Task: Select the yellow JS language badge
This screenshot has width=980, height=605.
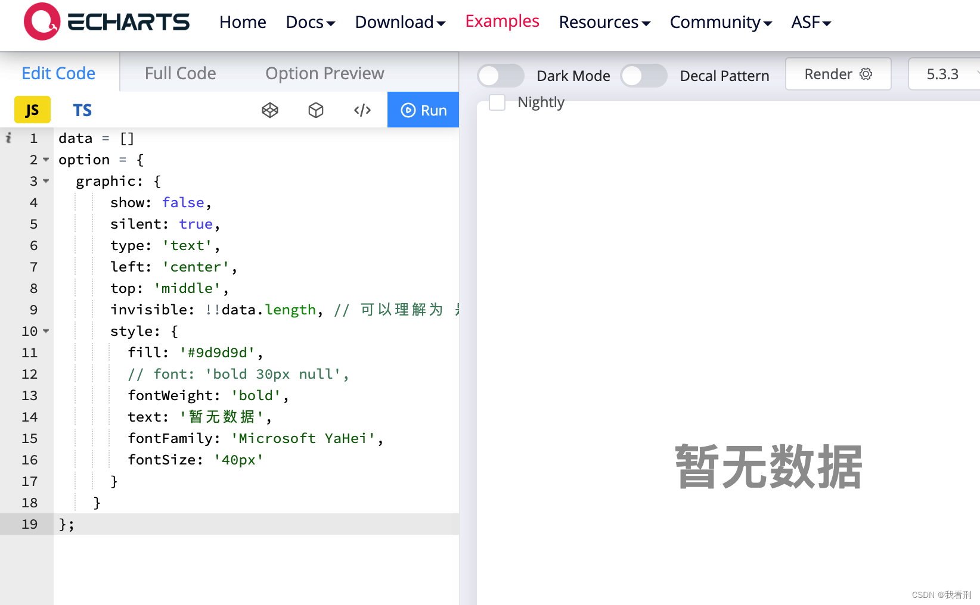Action: pyautogui.click(x=32, y=110)
